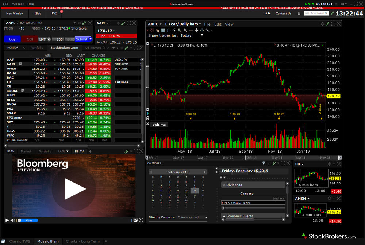Click the Ticker Lookup search field
This screenshot has width=365, height=245.
point(316,13)
